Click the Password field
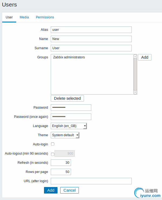Viewport: 162px width, 200px height. 71,108
